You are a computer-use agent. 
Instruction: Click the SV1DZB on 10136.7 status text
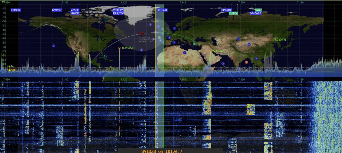coord(162,151)
